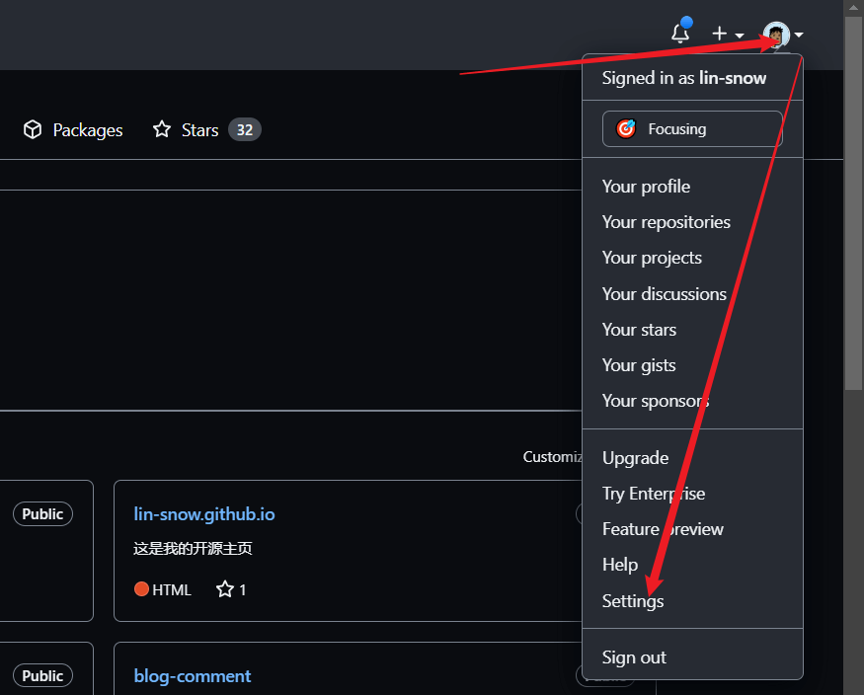The width and height of the screenshot is (864, 695).
Task: Click the Packages box icon
Action: click(33, 129)
